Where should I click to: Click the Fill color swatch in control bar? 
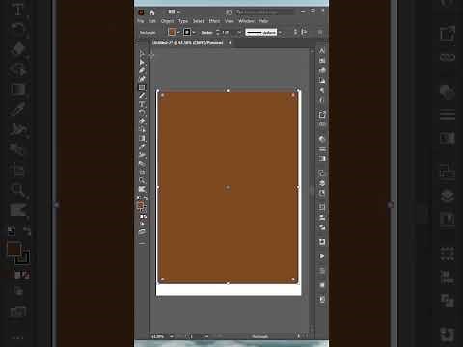(x=172, y=32)
